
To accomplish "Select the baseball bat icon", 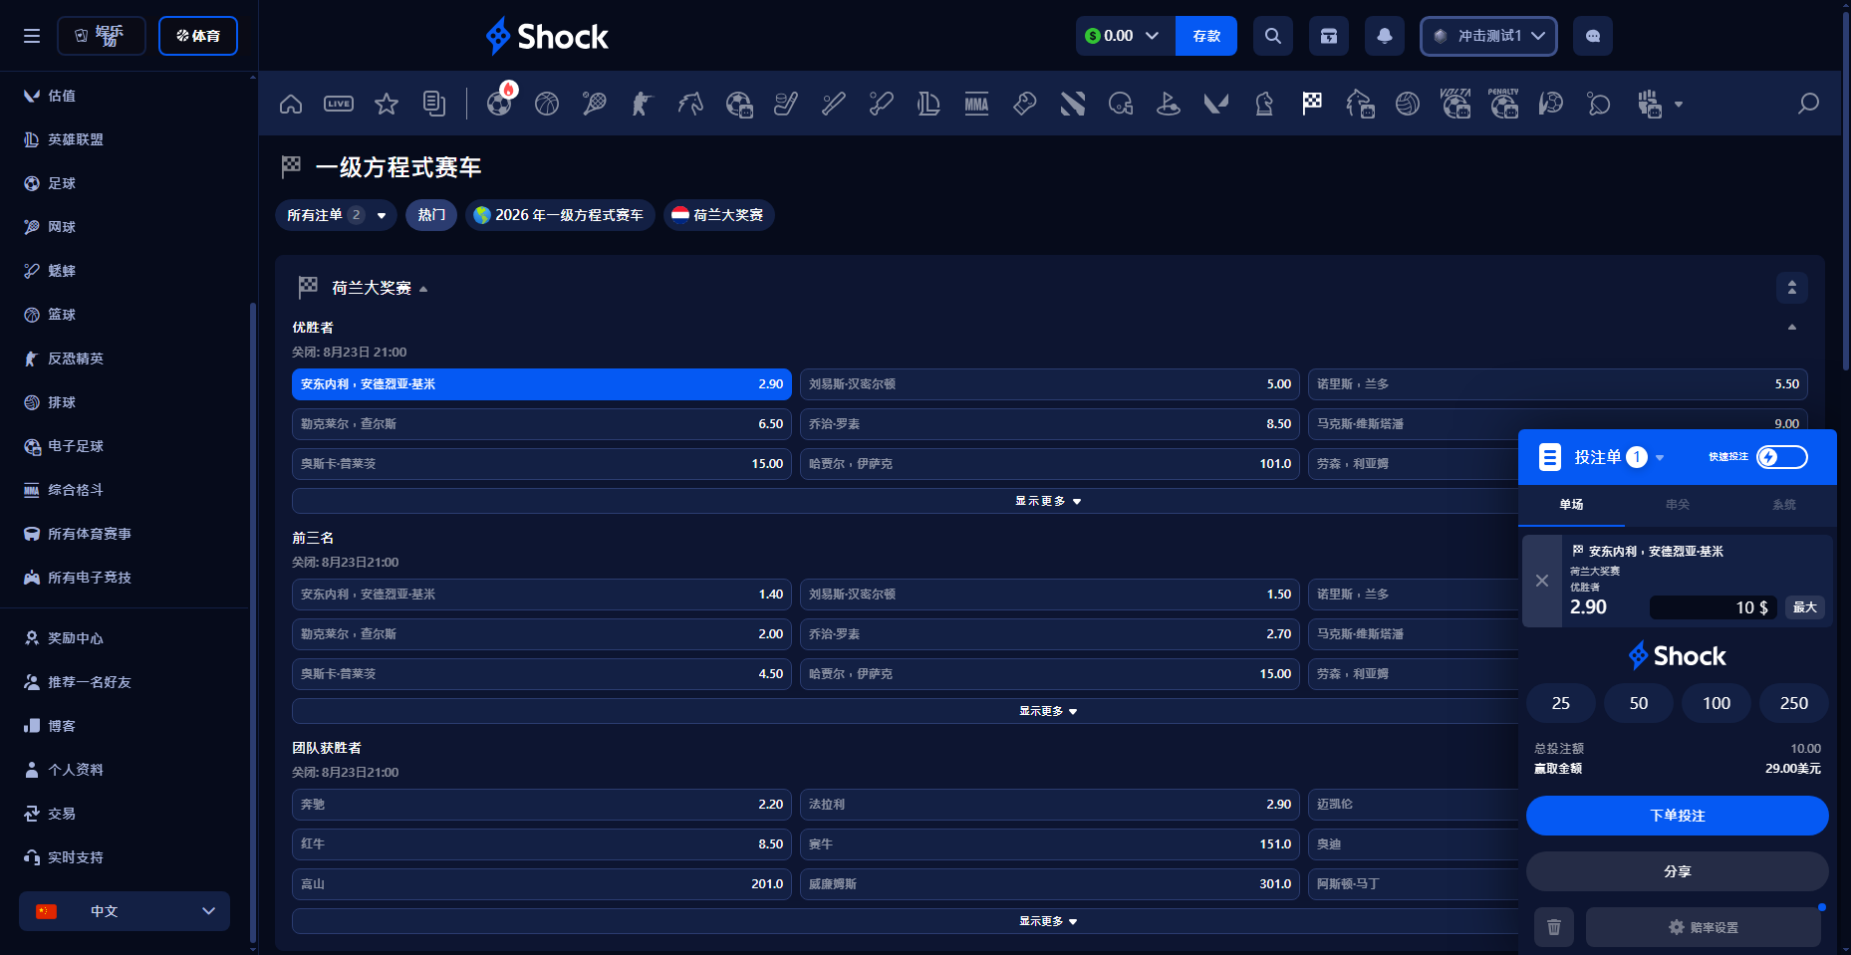I will 834,104.
